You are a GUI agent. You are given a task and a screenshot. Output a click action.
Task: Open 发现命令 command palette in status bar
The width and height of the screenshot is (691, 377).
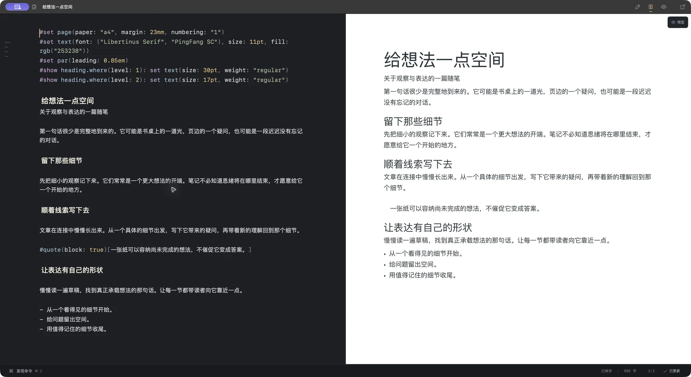tap(25, 371)
